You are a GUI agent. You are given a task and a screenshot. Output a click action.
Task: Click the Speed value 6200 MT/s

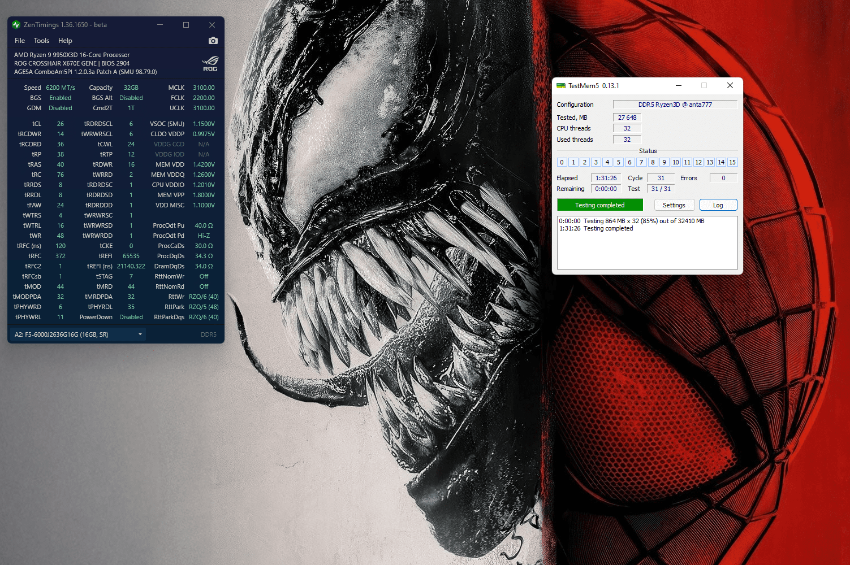(x=61, y=88)
